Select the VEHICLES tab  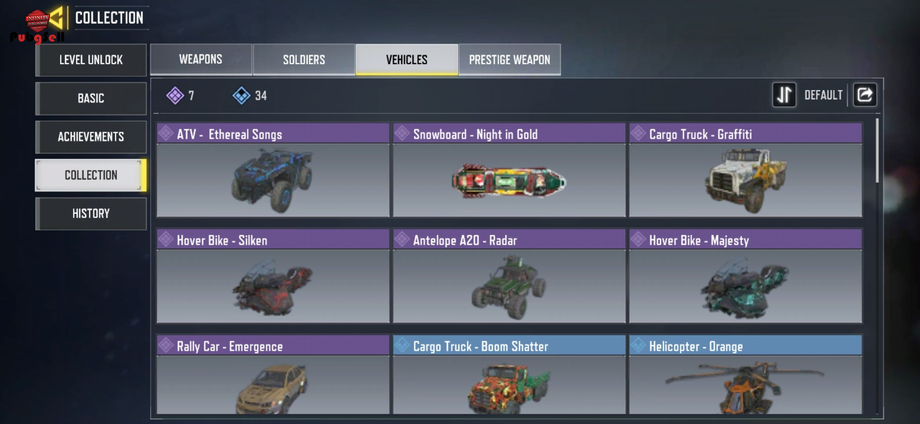[x=407, y=59]
